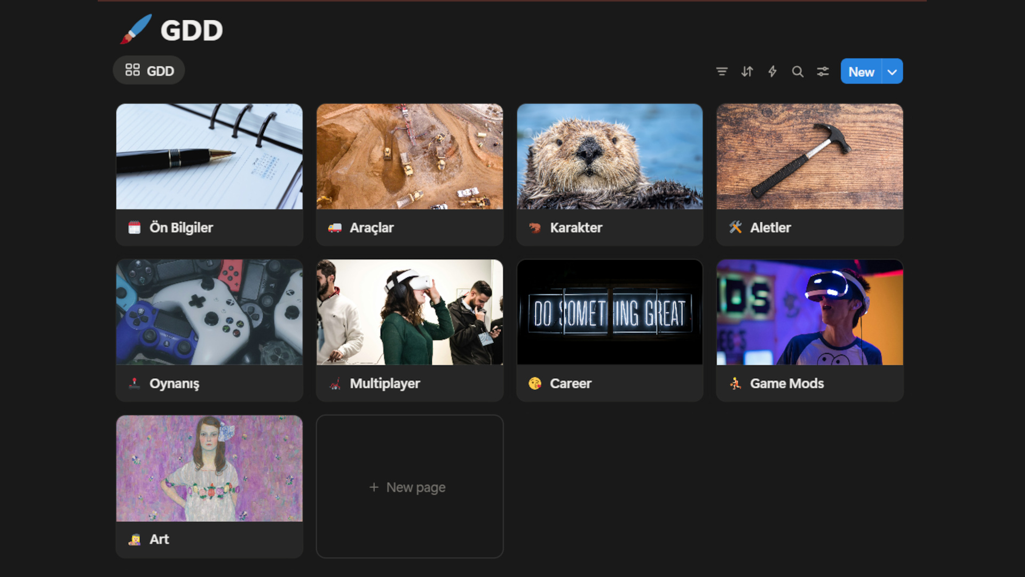The image size is (1025, 577).
Task: Click the paintbrush page icon
Action: click(x=136, y=30)
